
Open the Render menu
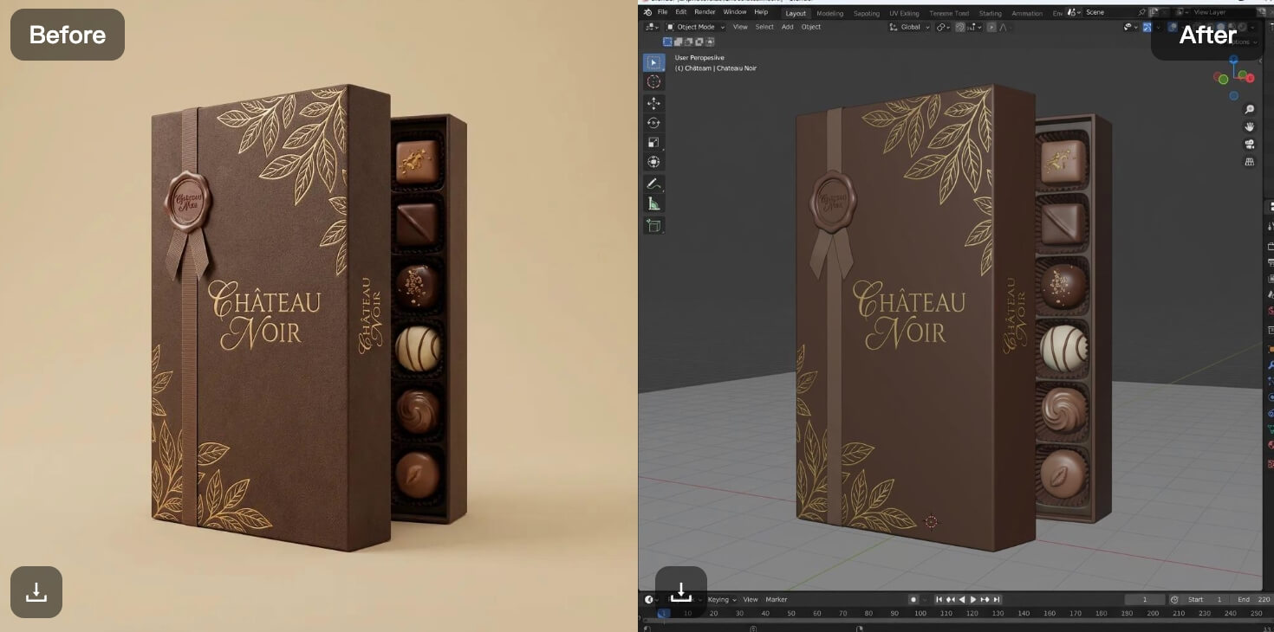tap(705, 12)
